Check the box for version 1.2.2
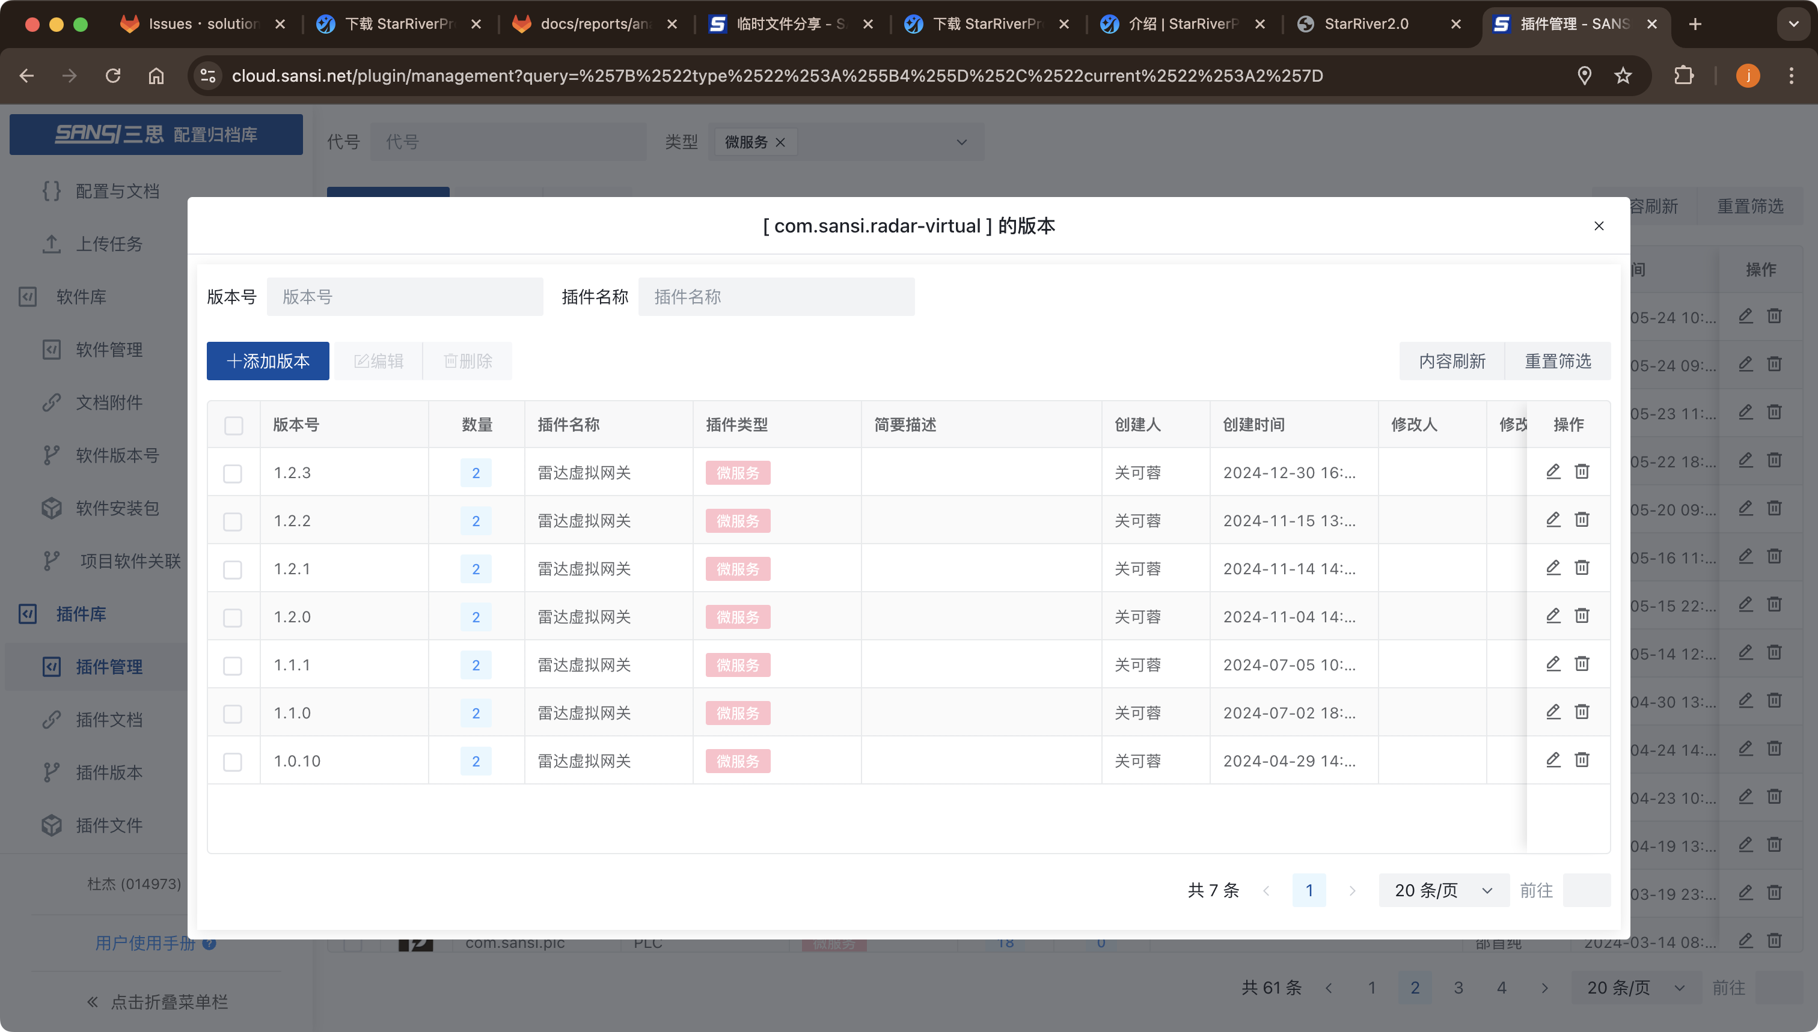The width and height of the screenshot is (1818, 1032). pyautogui.click(x=233, y=521)
